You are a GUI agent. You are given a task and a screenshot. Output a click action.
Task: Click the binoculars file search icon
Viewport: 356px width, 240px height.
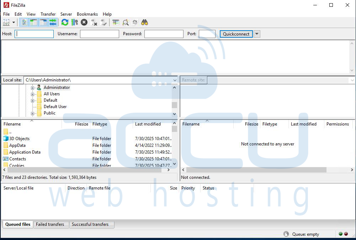click(144, 22)
